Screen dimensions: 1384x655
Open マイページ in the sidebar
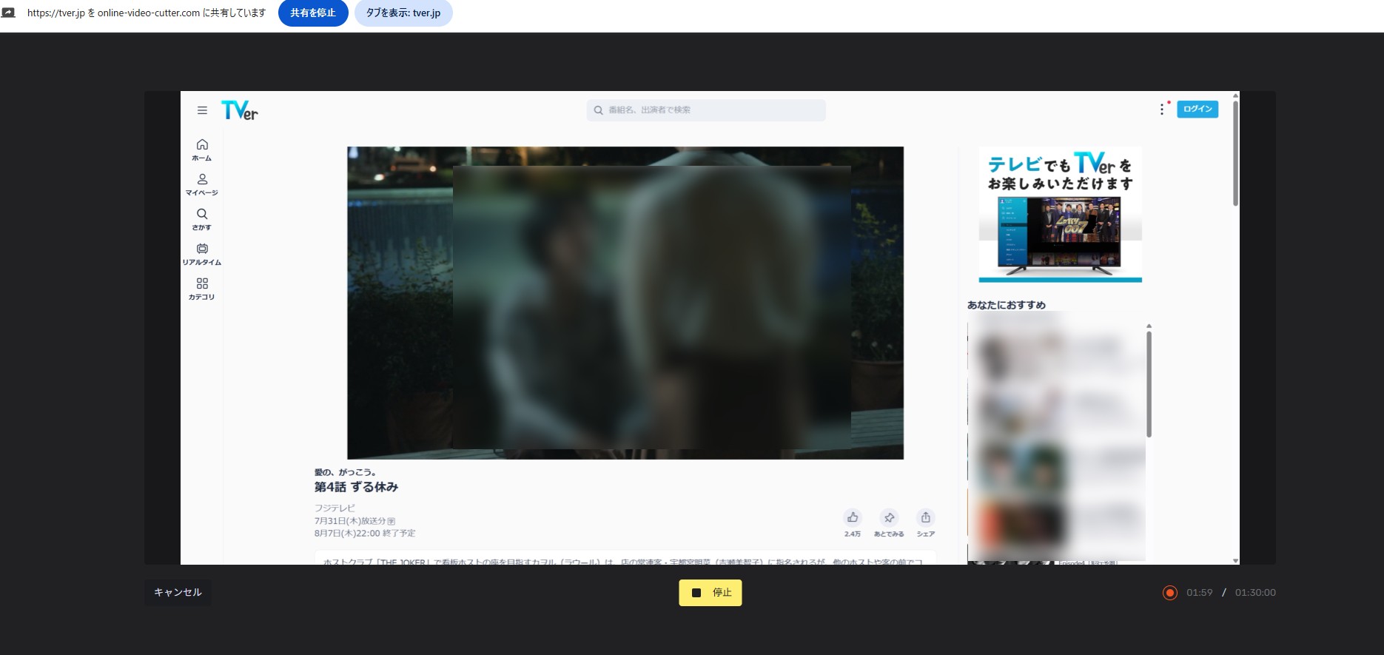202,184
